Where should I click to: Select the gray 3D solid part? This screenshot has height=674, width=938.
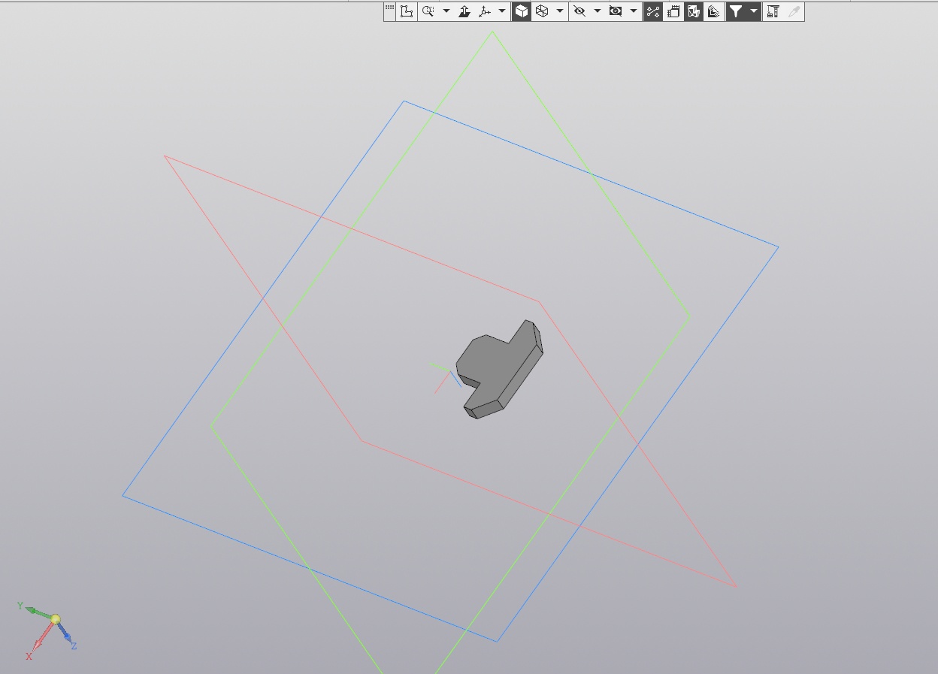tap(500, 368)
